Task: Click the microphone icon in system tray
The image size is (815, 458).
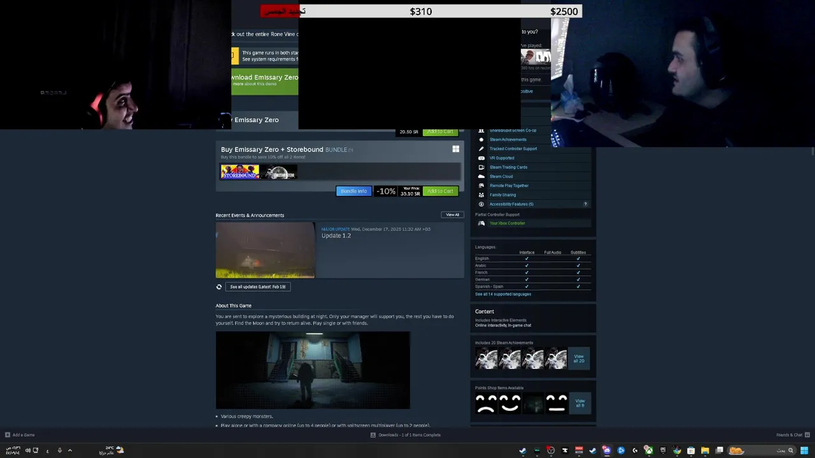Action: [x=60, y=450]
